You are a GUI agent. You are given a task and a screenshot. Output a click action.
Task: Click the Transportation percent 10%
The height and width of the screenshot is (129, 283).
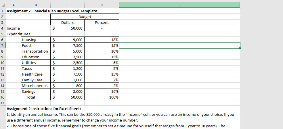coord(102,51)
